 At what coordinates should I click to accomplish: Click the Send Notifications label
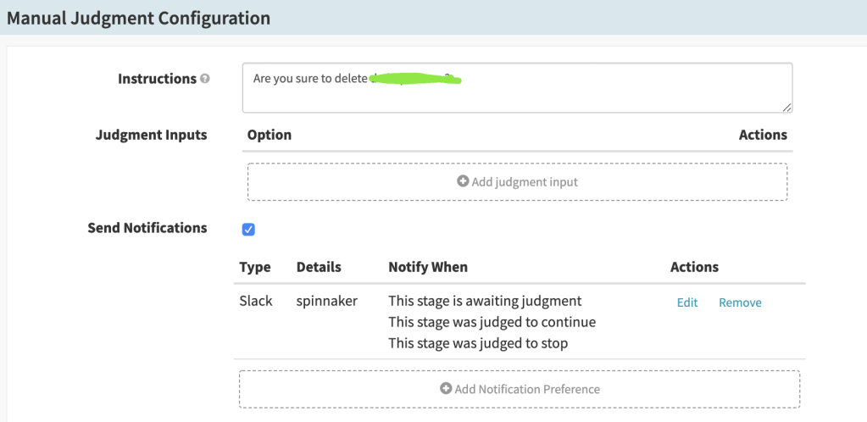click(x=147, y=228)
